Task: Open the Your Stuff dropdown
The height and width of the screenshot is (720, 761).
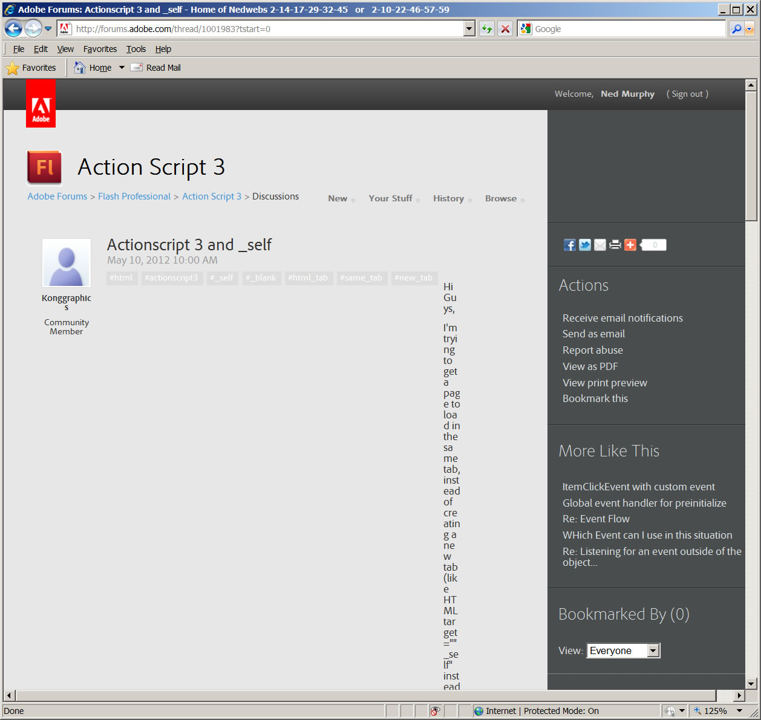Action: click(390, 198)
